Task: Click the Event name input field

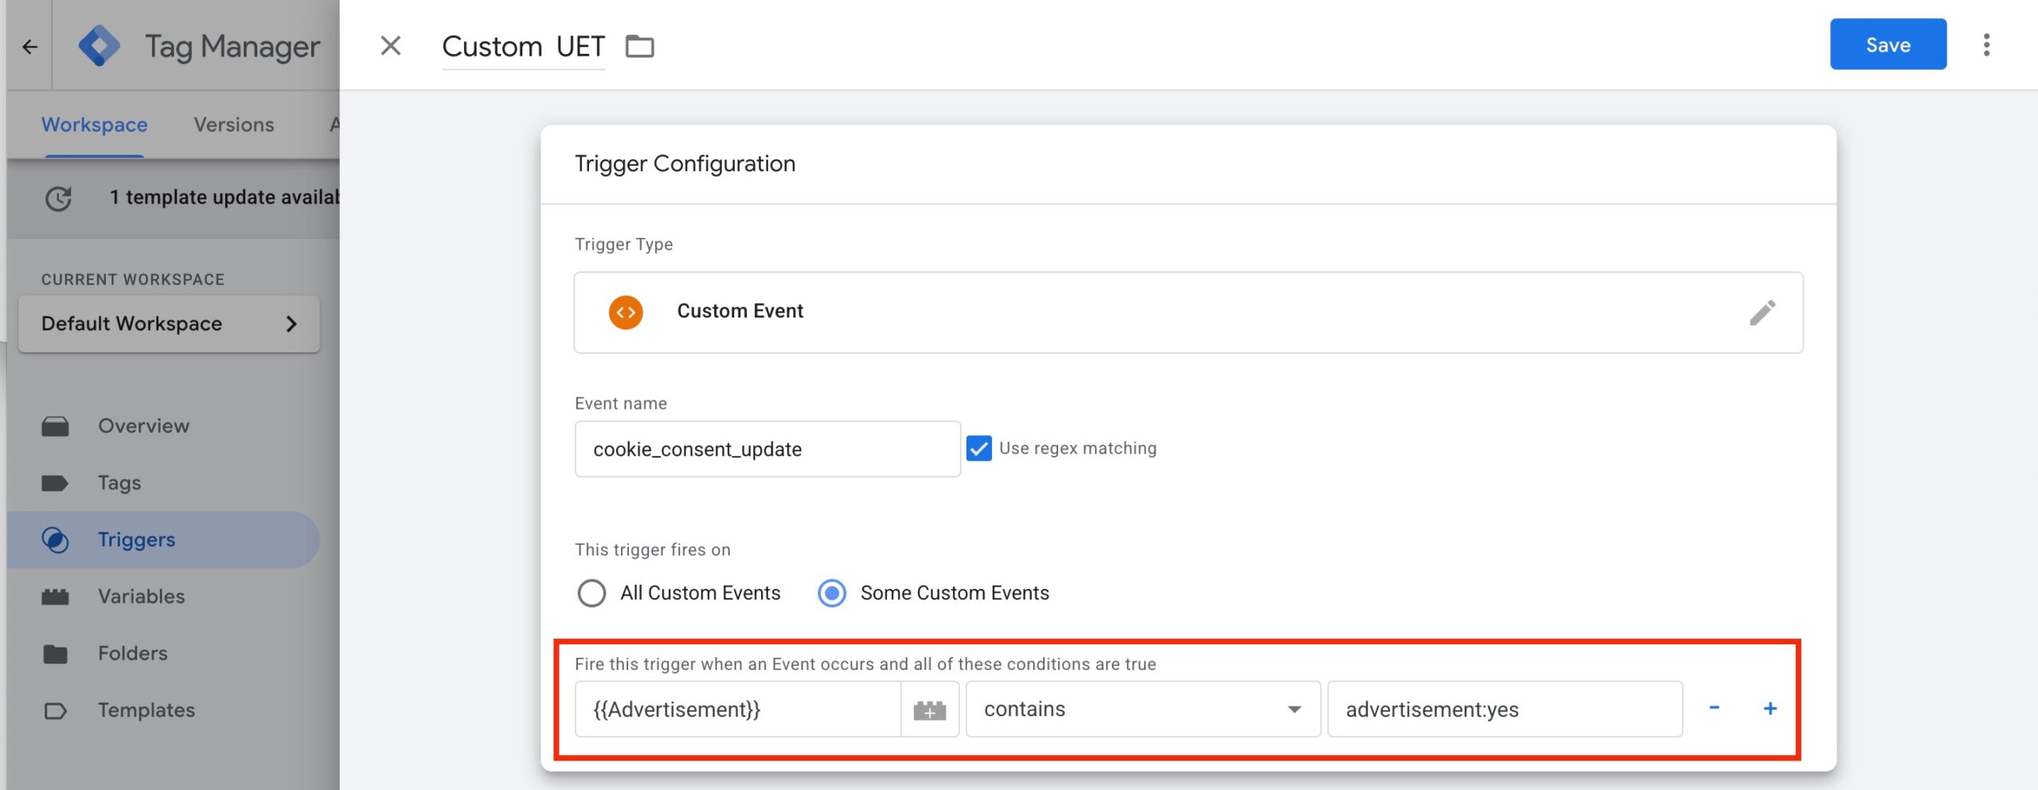Action: 767,449
